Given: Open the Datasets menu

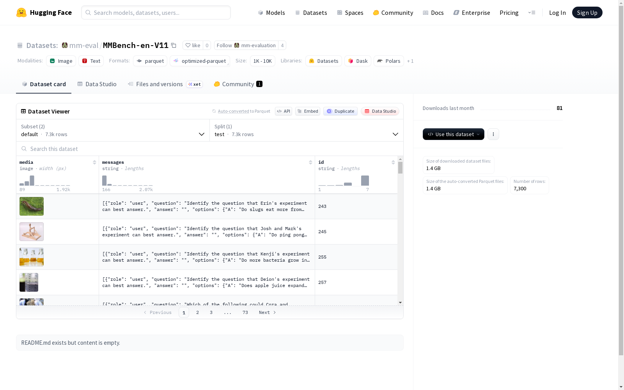Looking at the screenshot, I should [311, 12].
